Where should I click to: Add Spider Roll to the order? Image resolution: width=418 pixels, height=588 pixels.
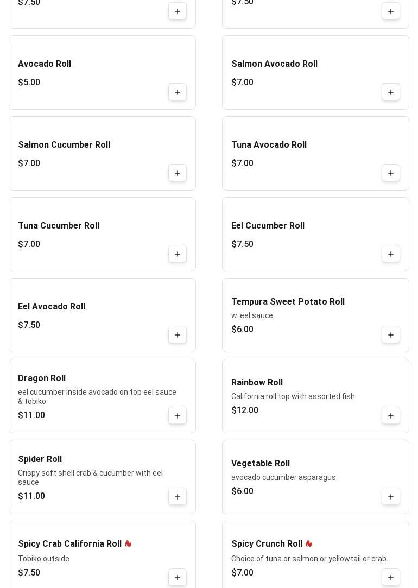178,497
